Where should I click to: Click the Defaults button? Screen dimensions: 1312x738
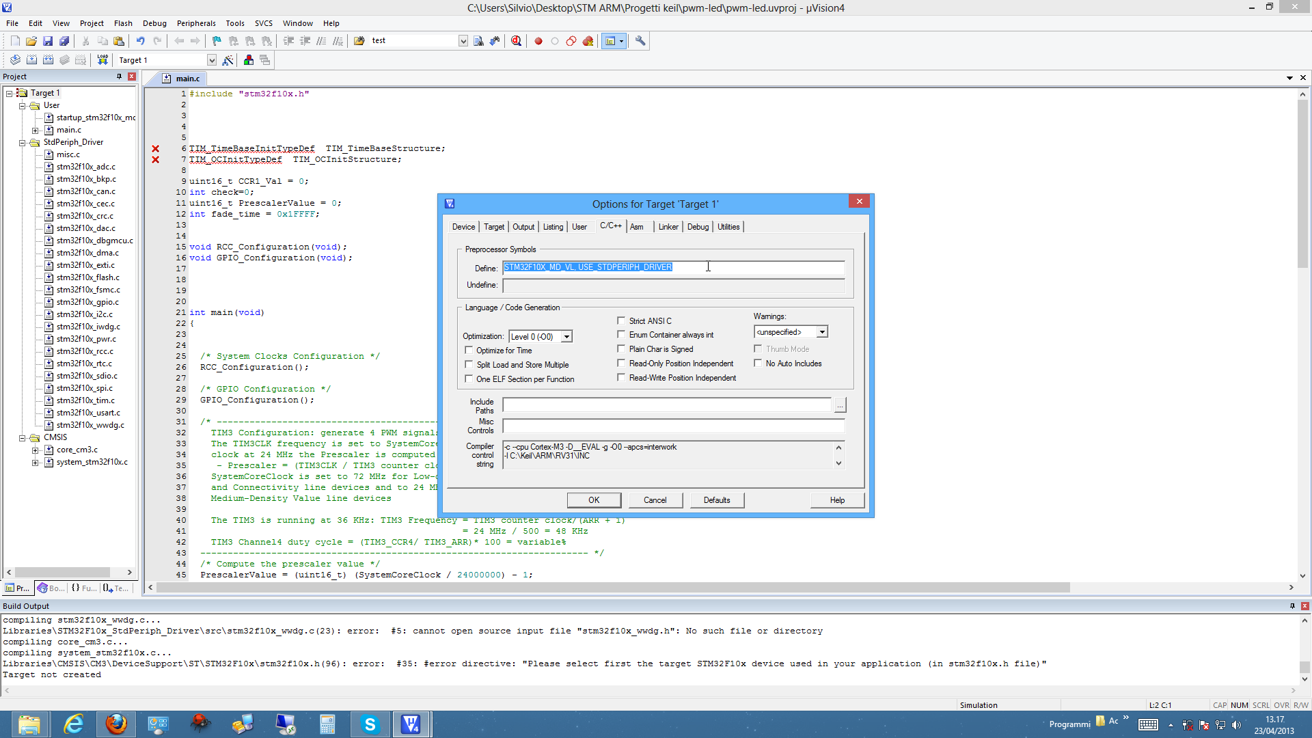coord(716,500)
